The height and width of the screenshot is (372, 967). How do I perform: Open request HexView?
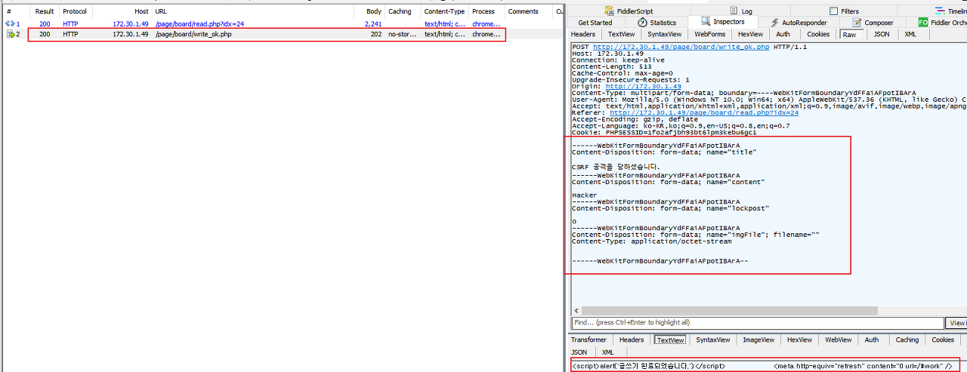tap(750, 34)
